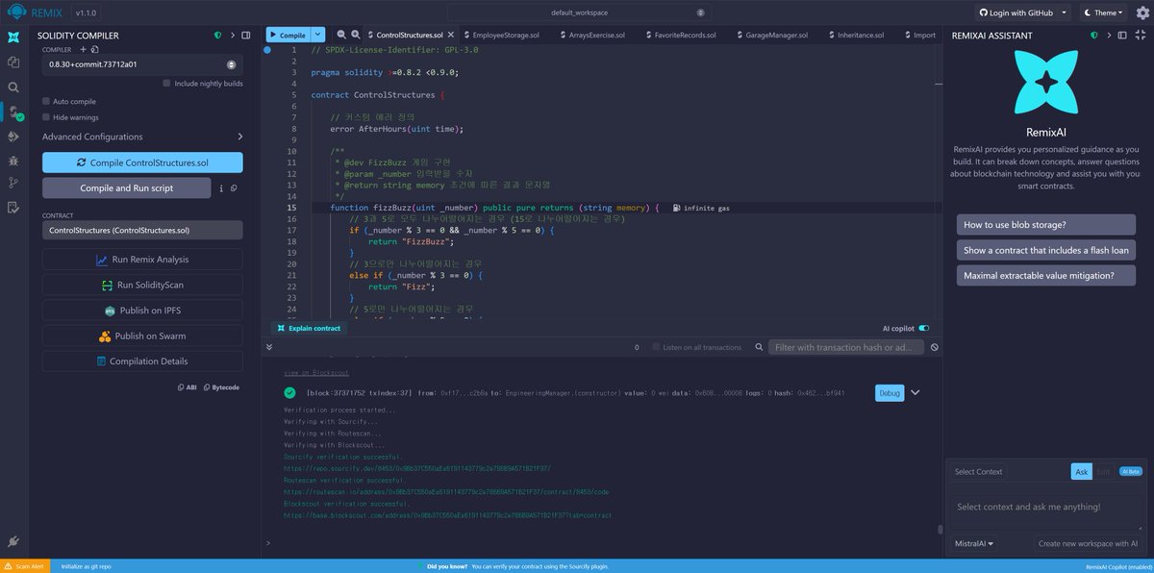Click the add custom compiler plus icon
The image size is (1154, 573).
pos(82,49)
